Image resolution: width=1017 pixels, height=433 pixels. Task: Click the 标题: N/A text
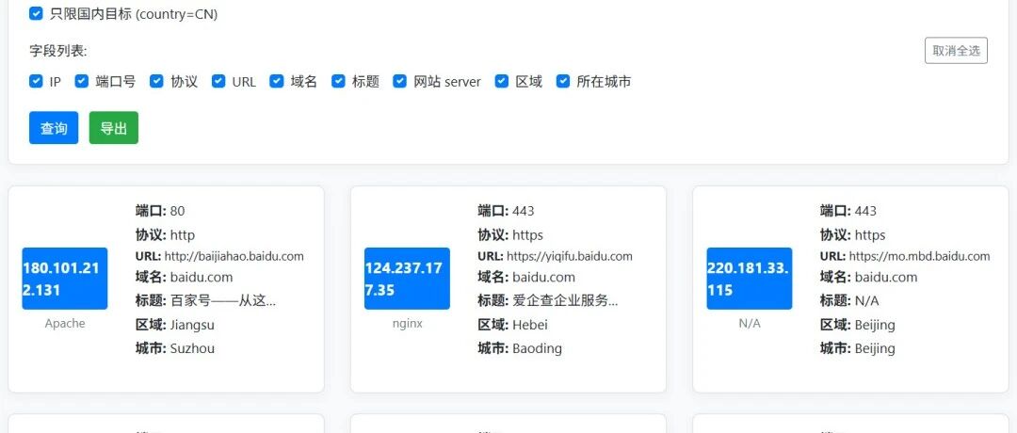point(849,301)
